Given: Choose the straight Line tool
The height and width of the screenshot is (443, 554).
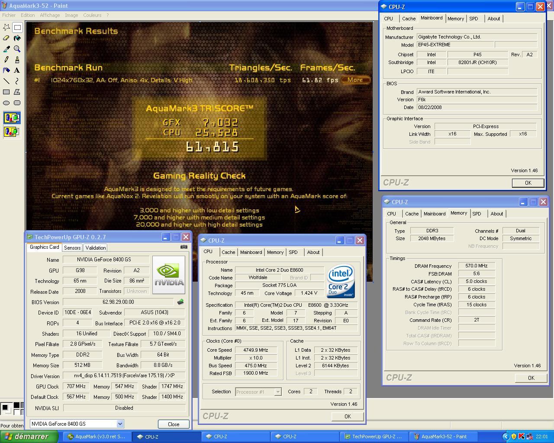Looking at the screenshot, I should [x=6, y=81].
